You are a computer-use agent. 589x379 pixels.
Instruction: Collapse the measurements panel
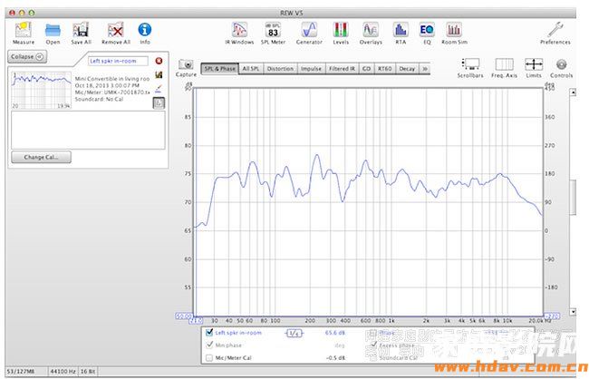point(27,57)
